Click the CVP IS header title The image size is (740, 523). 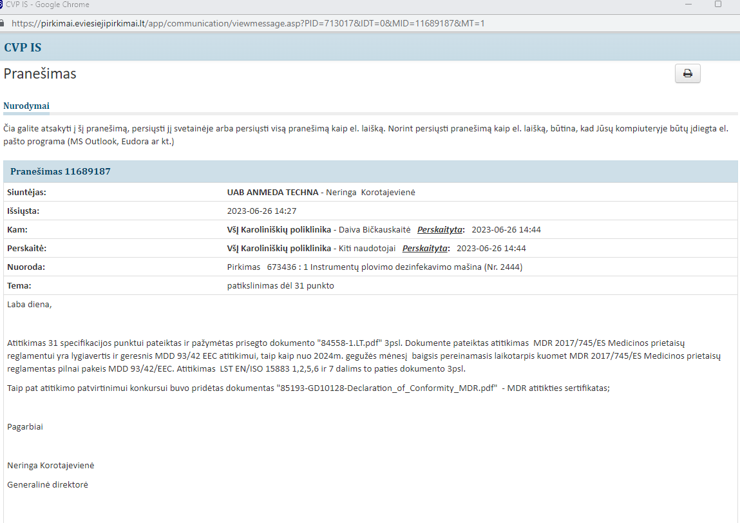tap(23, 47)
